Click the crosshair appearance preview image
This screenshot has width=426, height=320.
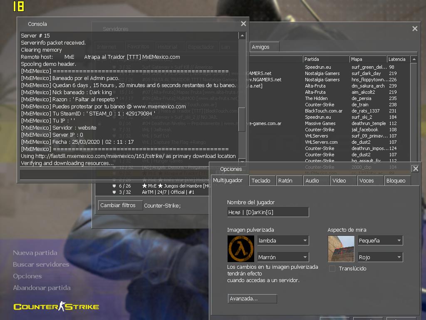point(341,249)
